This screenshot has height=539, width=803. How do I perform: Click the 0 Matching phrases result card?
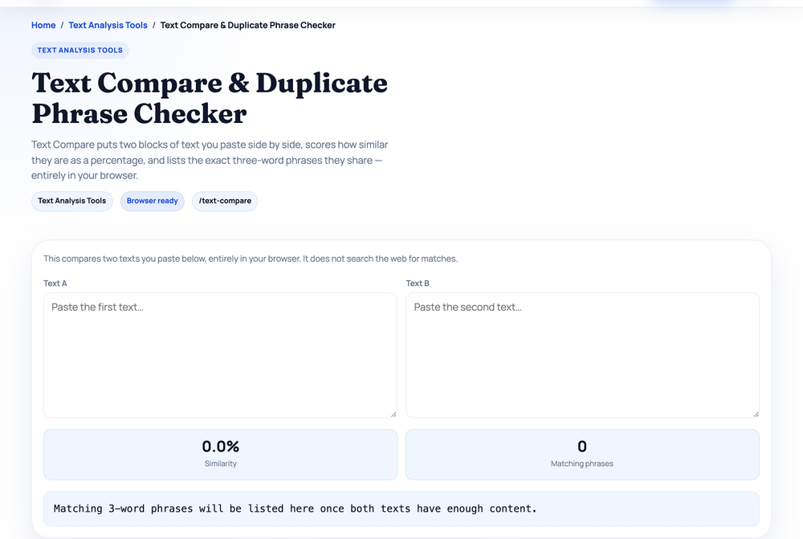[x=582, y=455]
